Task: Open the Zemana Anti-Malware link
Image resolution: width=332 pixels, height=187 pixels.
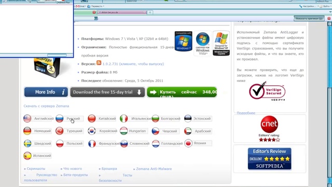Action: click(x=154, y=169)
